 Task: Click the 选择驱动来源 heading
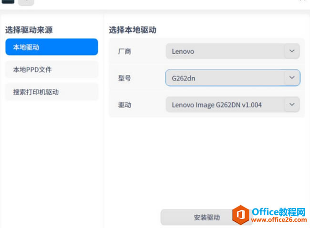click(x=29, y=30)
